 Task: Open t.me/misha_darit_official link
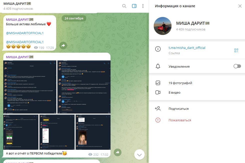[x=187, y=48]
